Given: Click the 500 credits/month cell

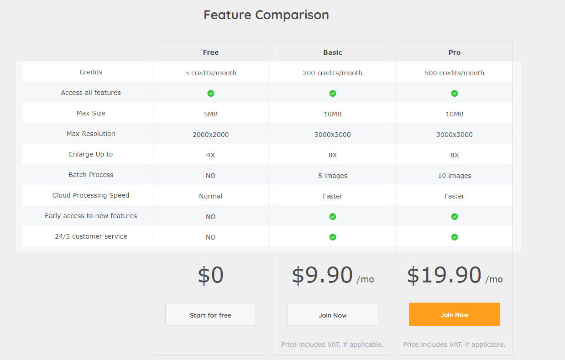Looking at the screenshot, I should click(x=455, y=73).
